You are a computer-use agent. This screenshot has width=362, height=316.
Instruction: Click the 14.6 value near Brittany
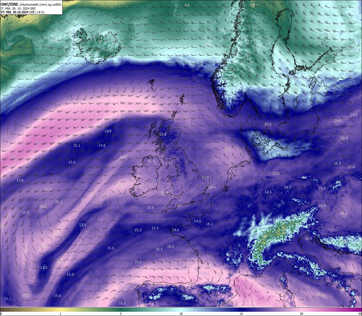(x=176, y=230)
